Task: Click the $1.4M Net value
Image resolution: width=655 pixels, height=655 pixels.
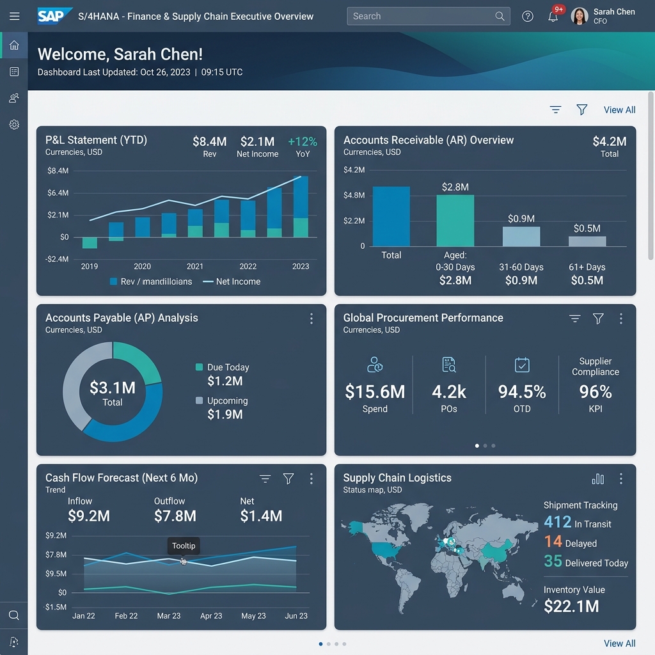Action: [x=261, y=516]
